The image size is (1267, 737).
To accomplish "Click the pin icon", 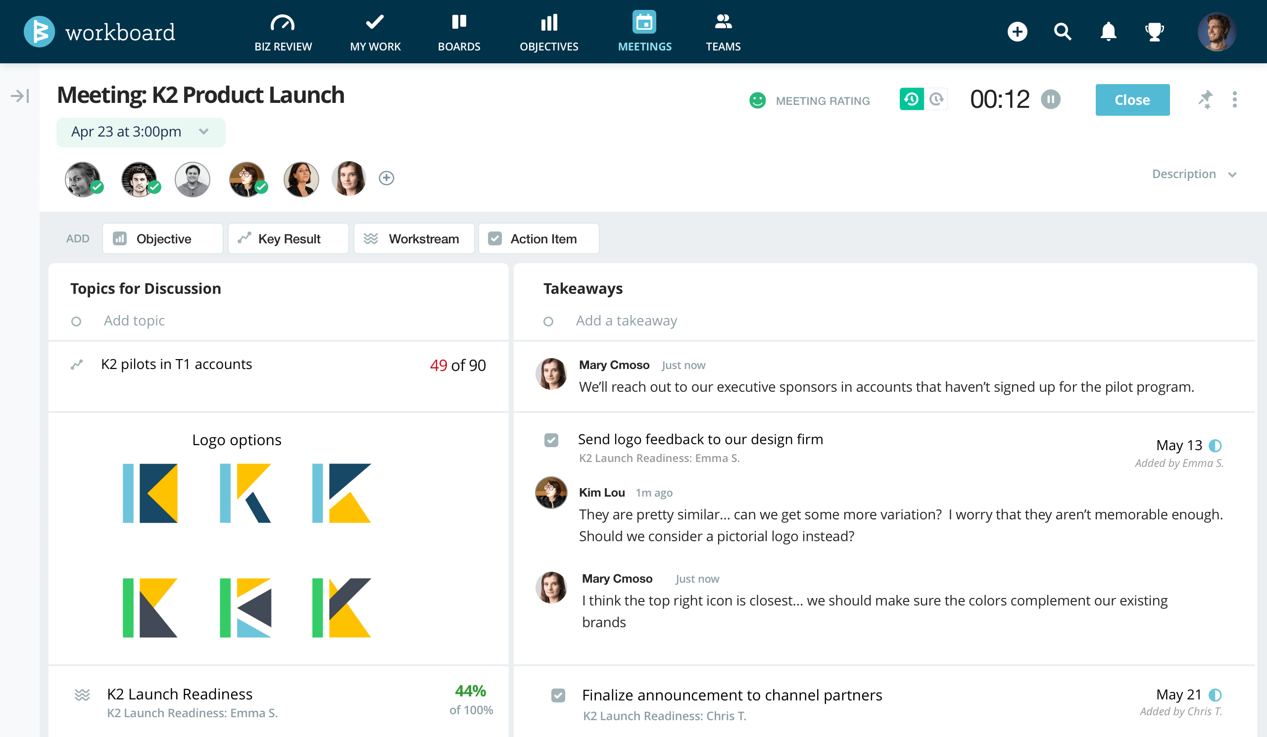I will tap(1205, 99).
